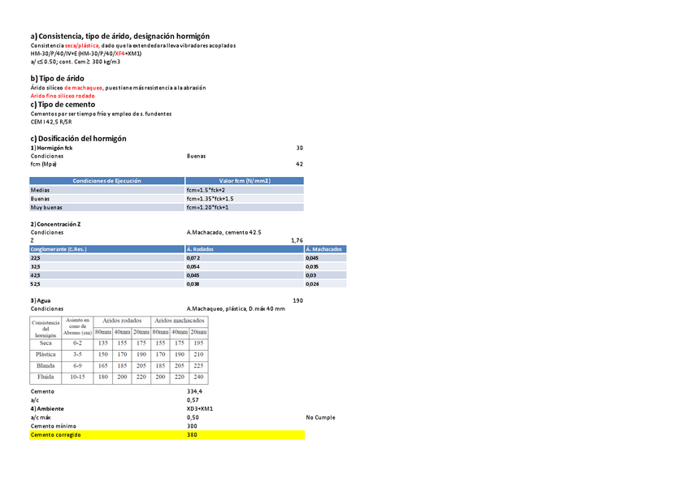689x487 pixels.
Task: Click the "Conglomerante (C.Res.)" column header
Action: [x=106, y=249]
